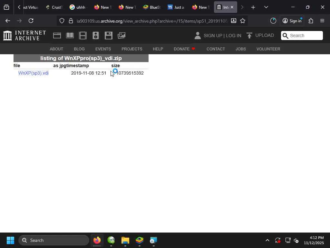330x248 pixels.
Task: Click the user avatar icon beside Sign Up
Action: [x=198, y=36]
